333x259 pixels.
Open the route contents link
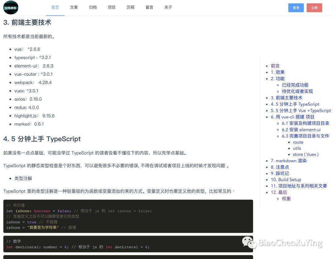[x=298, y=142]
